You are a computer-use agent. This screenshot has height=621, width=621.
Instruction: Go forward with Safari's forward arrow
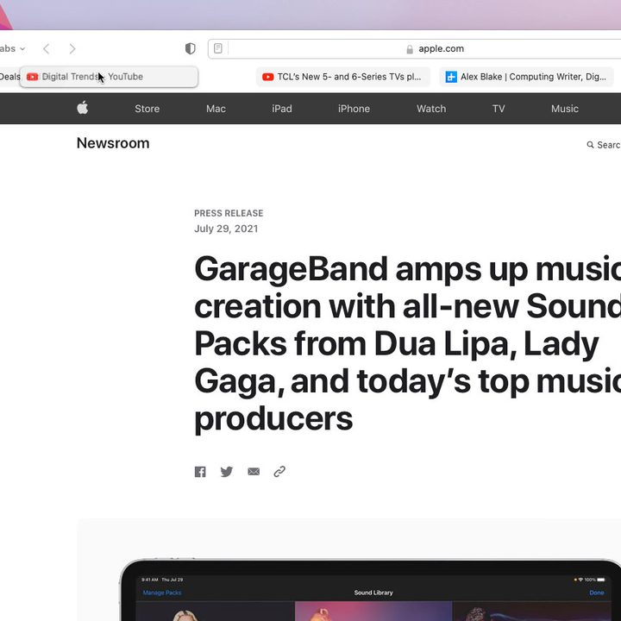[x=72, y=48]
